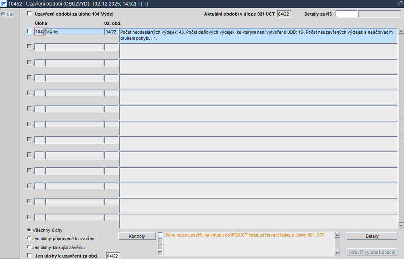This screenshot has height=259, width=404.
Task: Click the 'Detaily za NS' label
Action: point(318,14)
